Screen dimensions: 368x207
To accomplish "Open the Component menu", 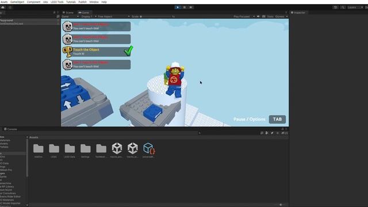I will click(x=33, y=2).
